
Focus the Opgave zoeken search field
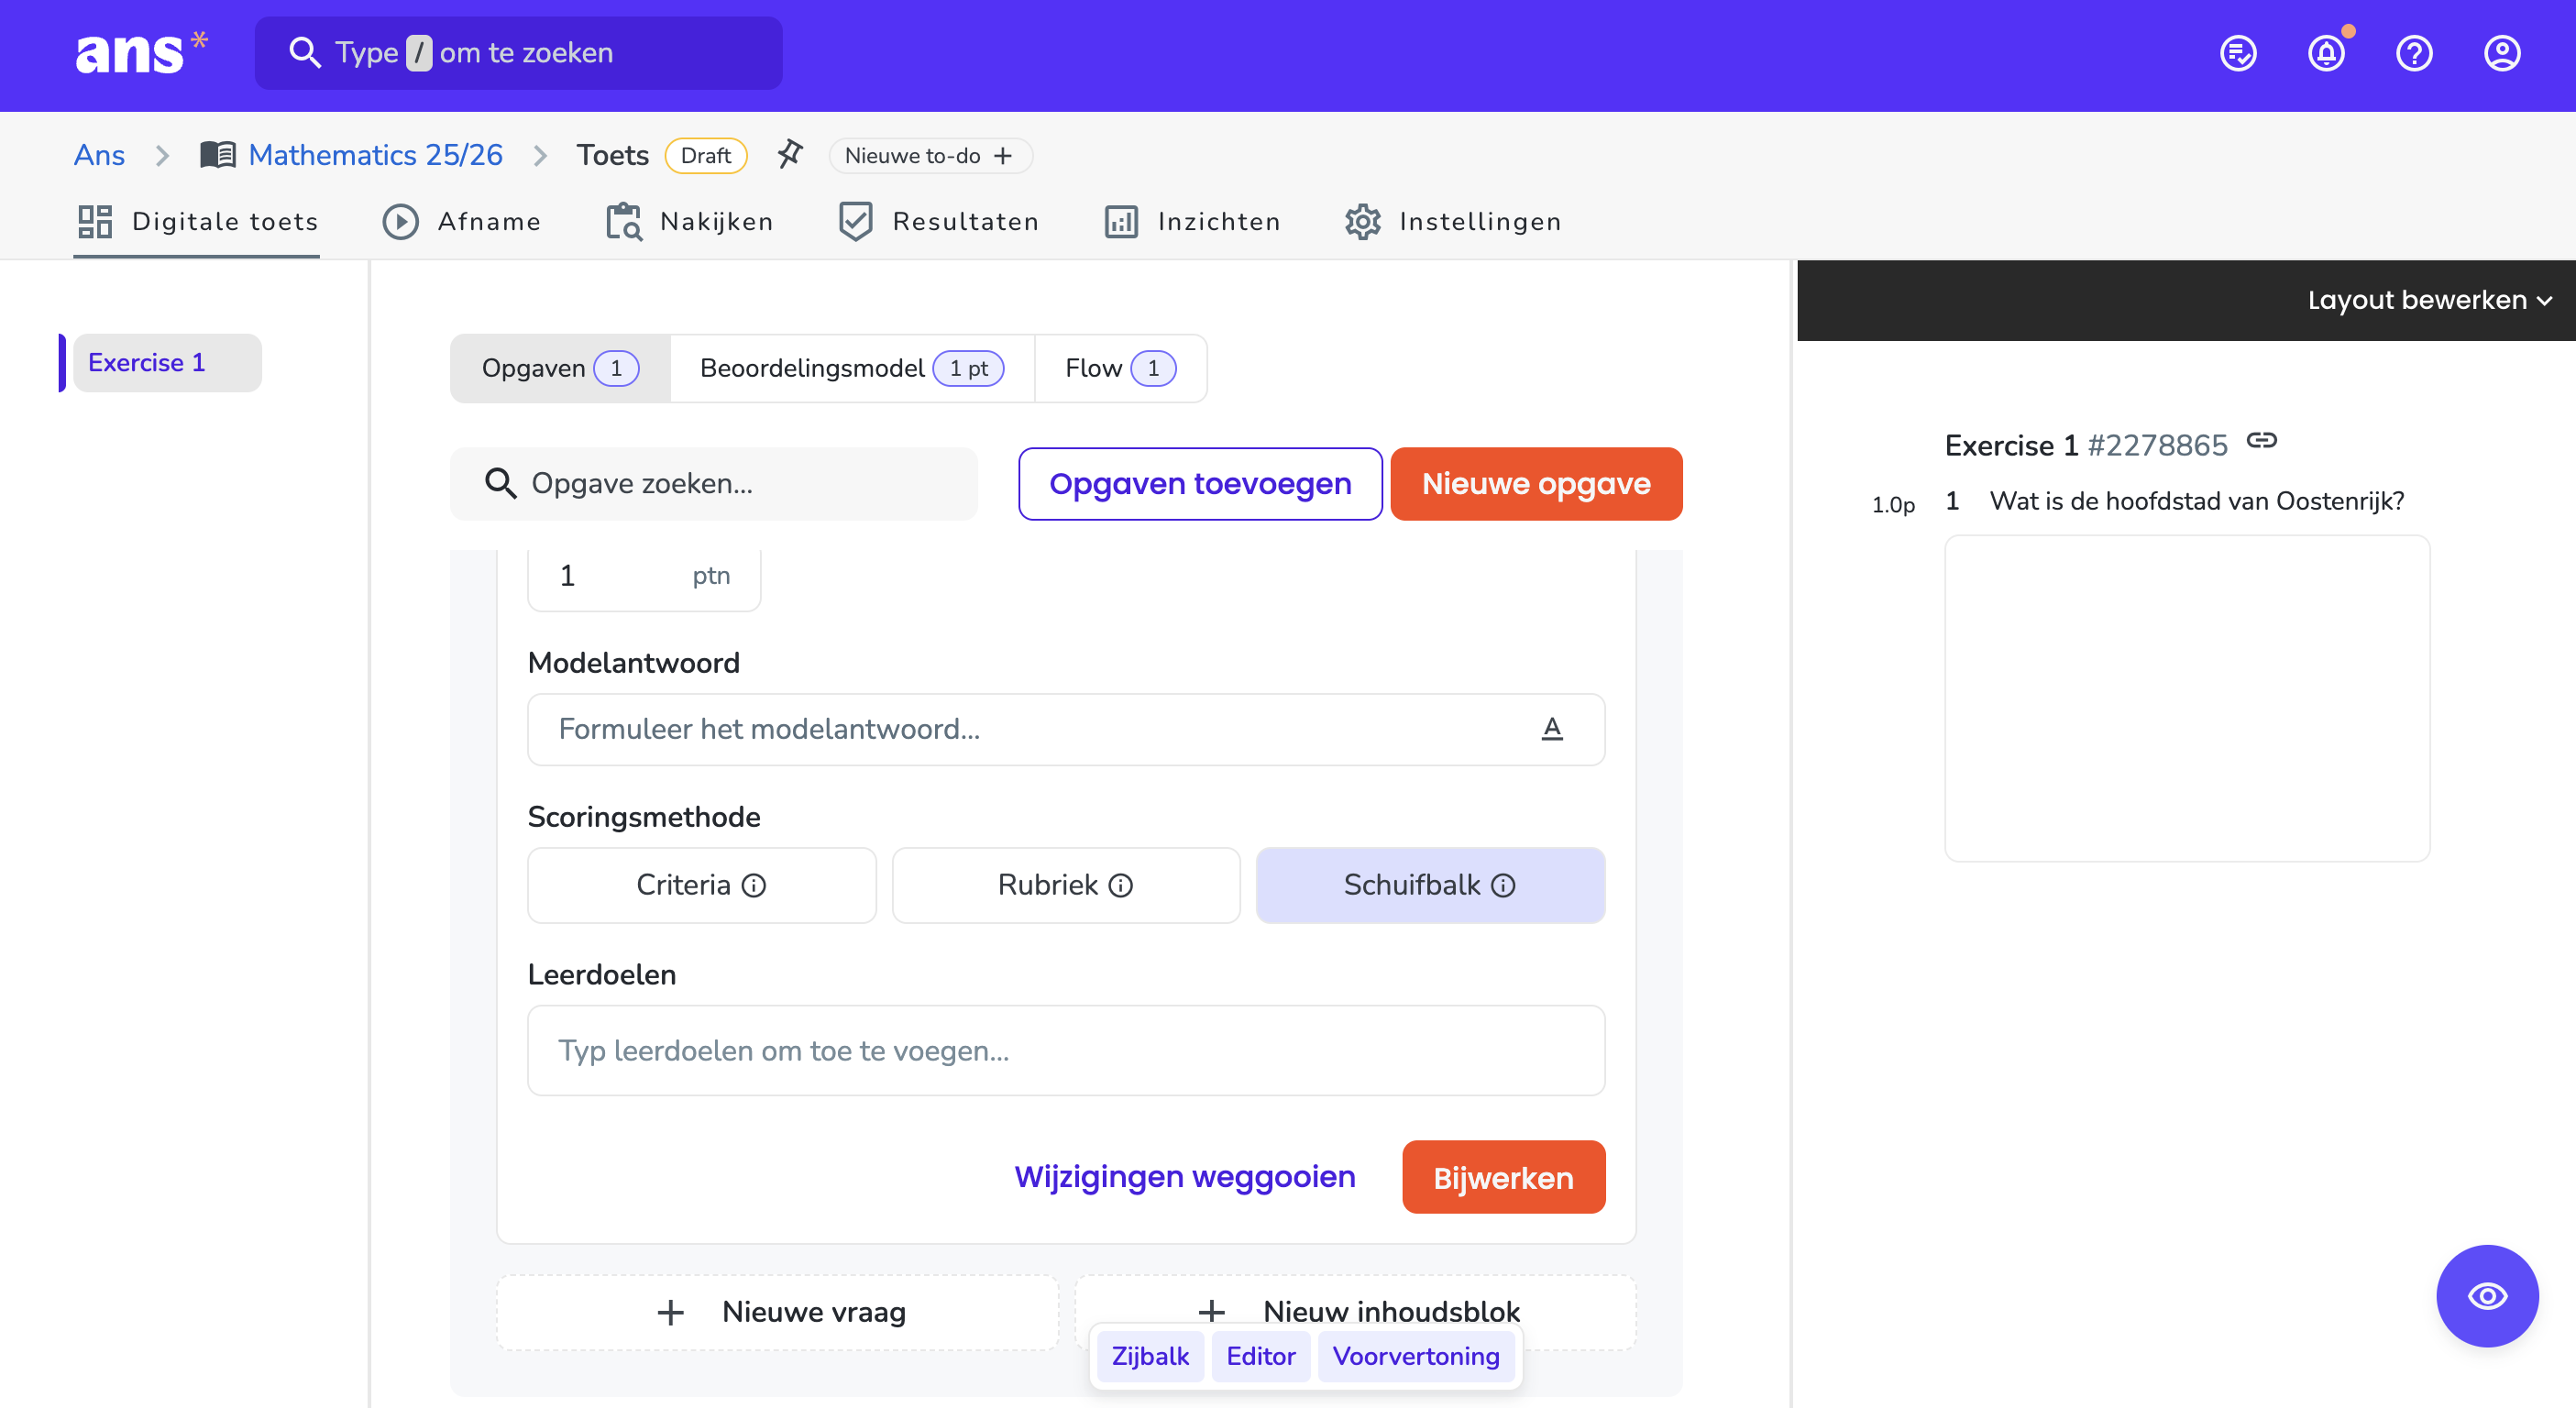click(713, 484)
